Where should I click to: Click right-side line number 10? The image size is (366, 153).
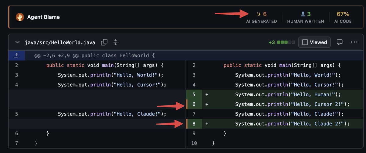194,143
